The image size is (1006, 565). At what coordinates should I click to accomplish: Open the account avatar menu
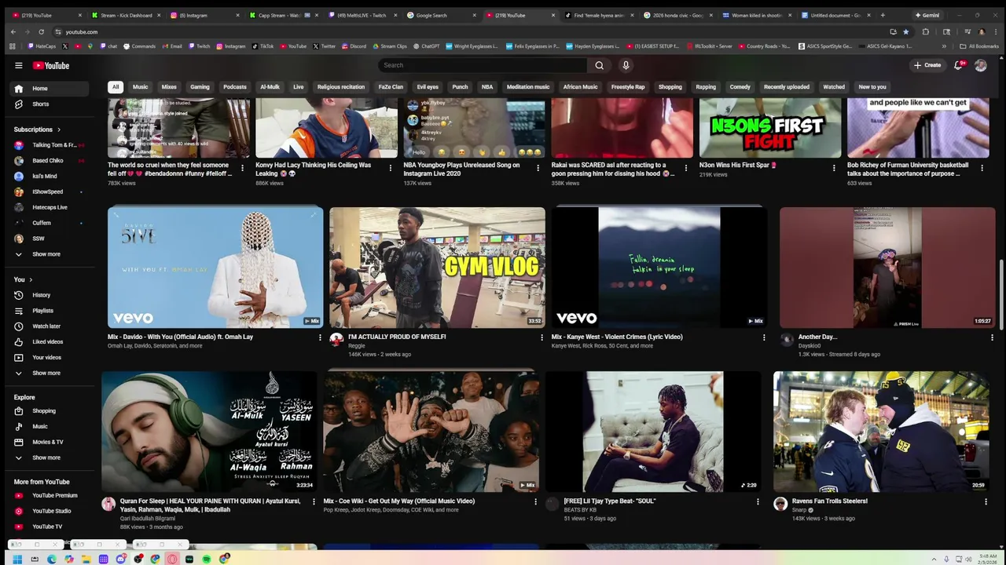pos(980,65)
